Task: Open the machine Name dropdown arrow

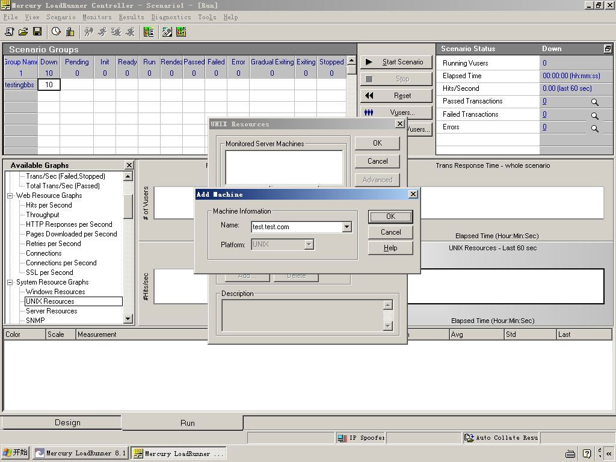Action: point(346,227)
